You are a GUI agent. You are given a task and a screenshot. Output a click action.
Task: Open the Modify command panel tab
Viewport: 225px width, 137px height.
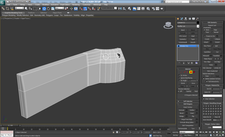point(182,19)
